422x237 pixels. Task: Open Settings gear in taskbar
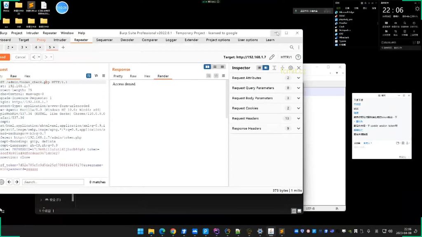click(x=260, y=231)
